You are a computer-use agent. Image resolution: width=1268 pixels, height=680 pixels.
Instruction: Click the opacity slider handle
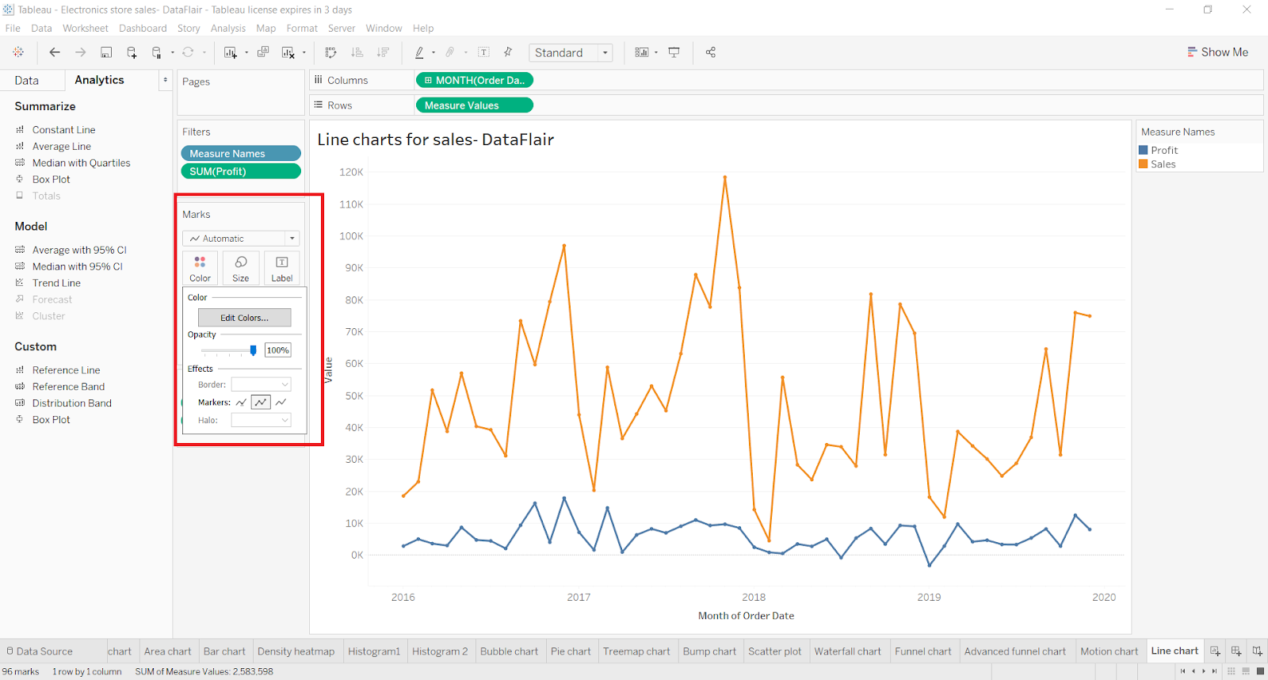click(254, 350)
